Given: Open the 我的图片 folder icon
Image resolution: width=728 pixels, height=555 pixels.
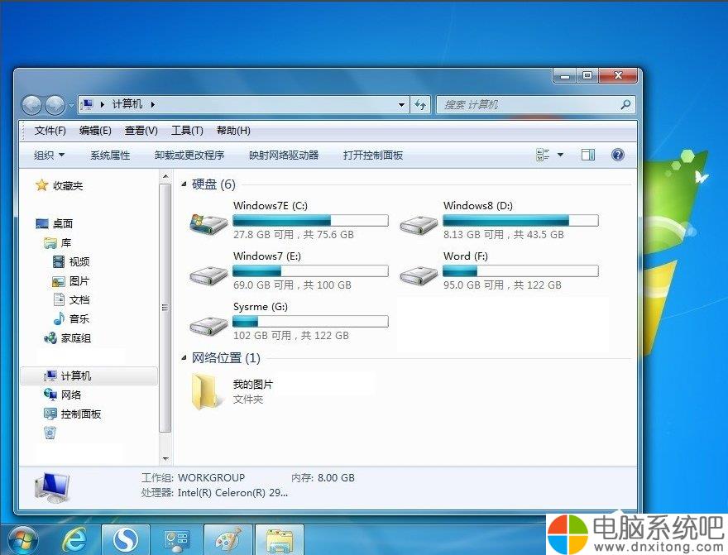Looking at the screenshot, I should [x=205, y=392].
